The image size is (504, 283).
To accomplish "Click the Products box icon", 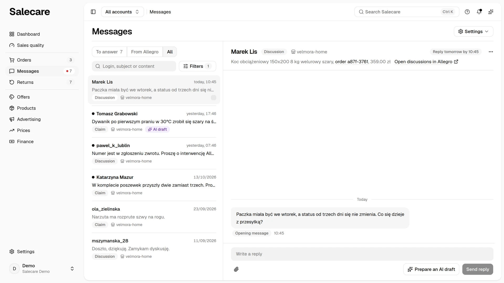I will click(x=12, y=108).
